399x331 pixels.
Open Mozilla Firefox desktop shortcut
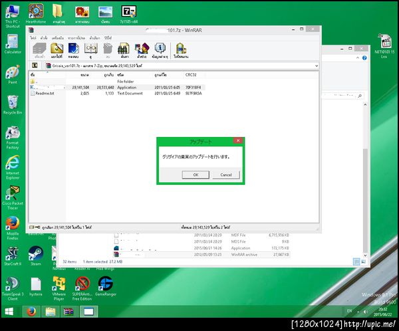13,228
